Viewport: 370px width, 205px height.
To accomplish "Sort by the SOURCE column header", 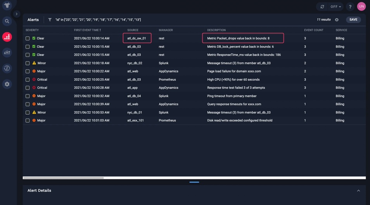I will tap(133, 30).
